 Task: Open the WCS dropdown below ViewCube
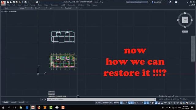click(x=185, y=31)
